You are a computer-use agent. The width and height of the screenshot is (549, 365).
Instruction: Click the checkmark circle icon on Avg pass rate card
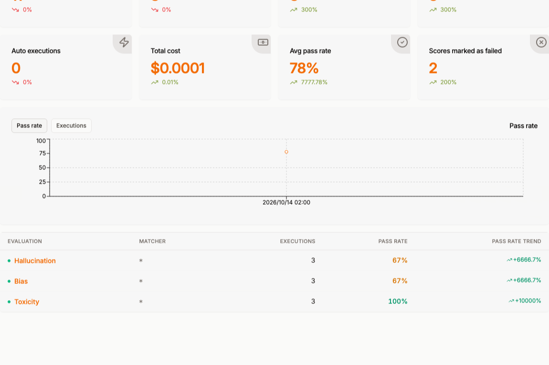click(x=402, y=42)
